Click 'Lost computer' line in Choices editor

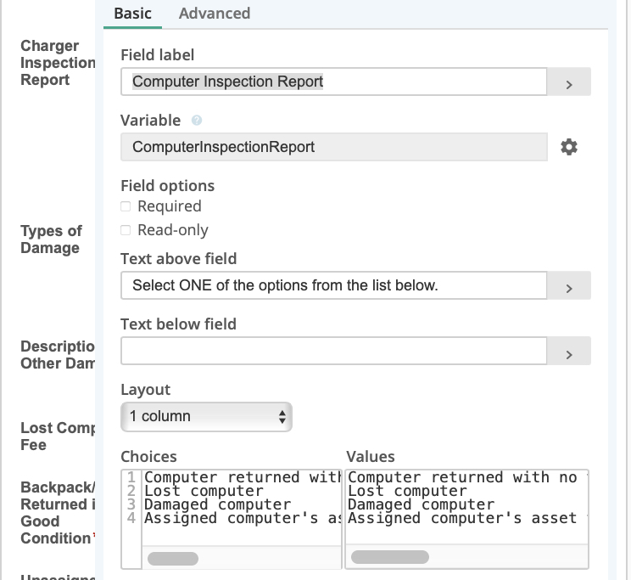click(204, 491)
